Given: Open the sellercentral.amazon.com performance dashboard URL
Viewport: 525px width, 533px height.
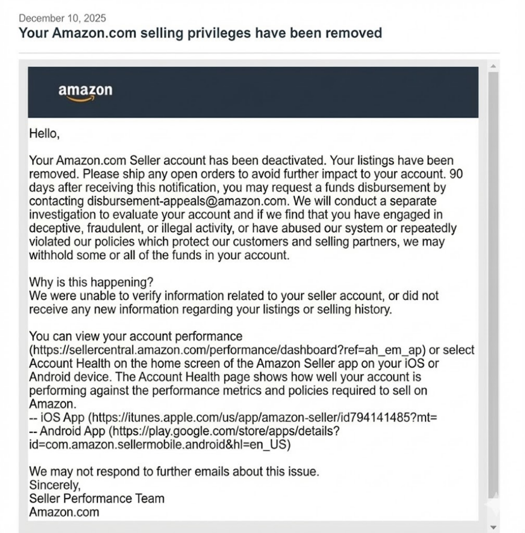Looking at the screenshot, I should point(228,350).
